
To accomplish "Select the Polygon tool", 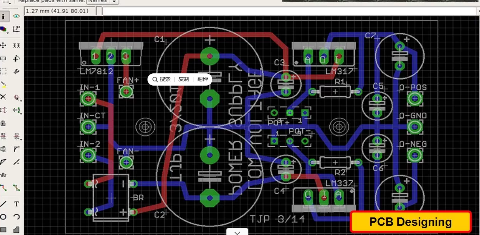I will pyautogui.click(x=16, y=230).
